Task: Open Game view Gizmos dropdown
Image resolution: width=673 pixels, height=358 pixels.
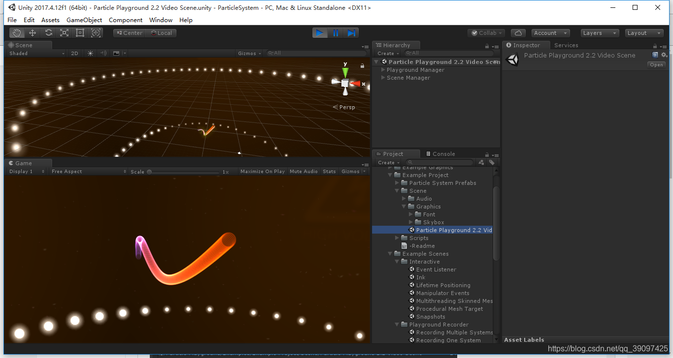Action: coord(353,172)
